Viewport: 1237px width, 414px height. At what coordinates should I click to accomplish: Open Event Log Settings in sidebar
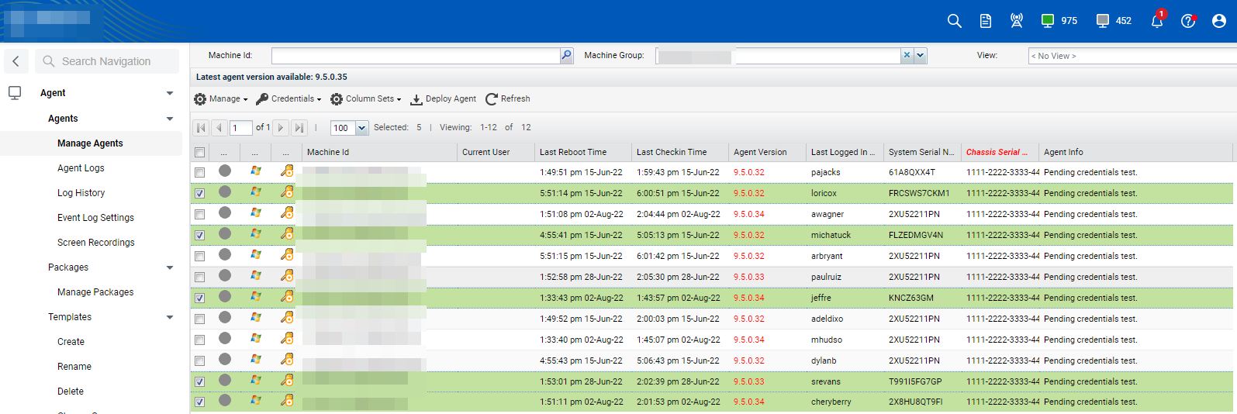pyautogui.click(x=95, y=218)
